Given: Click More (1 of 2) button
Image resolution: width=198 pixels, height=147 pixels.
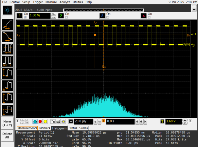Looking at the screenshot, I should 7,123.
